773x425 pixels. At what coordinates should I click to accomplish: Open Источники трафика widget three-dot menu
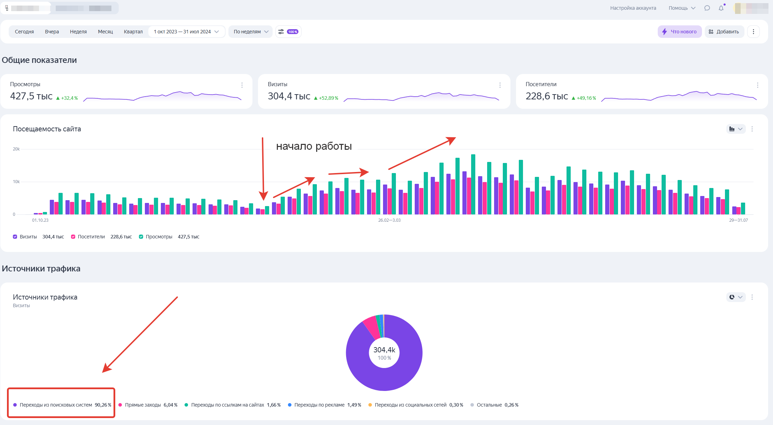752,297
